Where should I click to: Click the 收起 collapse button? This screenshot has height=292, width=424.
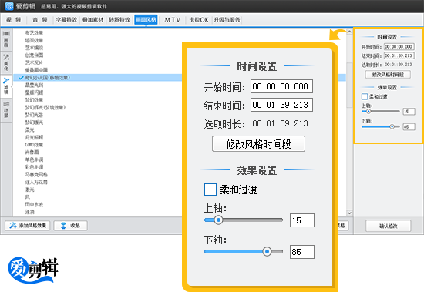70,226
